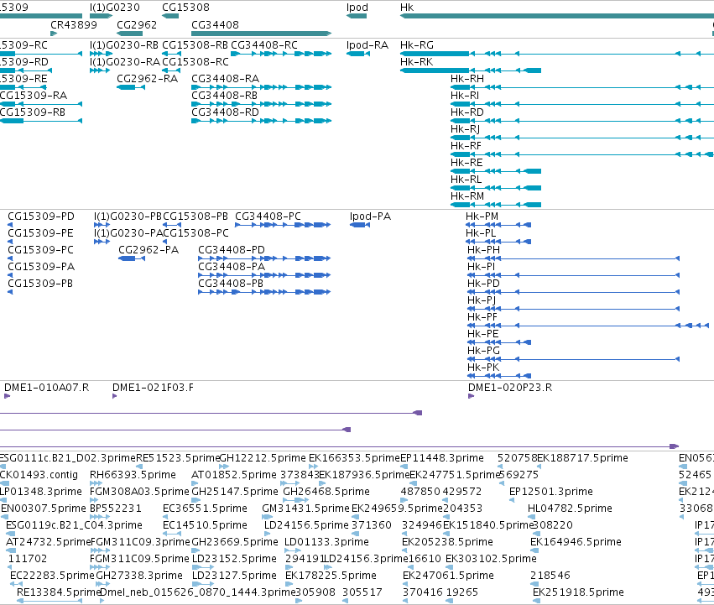Click the Hk-PK protein label
The image size is (714, 605).
[483, 368]
